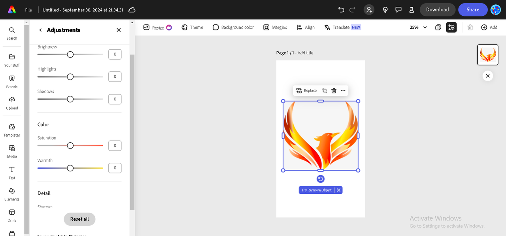Click the page view icon beside zoom
This screenshot has width=506, height=236.
(x=438, y=27)
